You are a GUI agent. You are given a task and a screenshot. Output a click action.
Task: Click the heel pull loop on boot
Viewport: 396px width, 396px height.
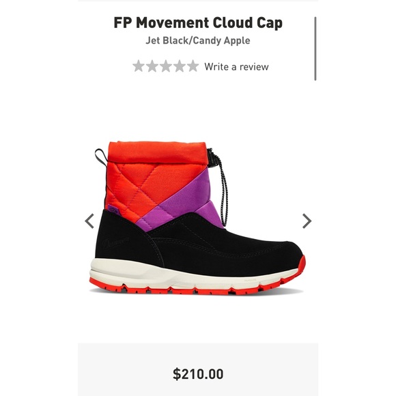click(101, 157)
